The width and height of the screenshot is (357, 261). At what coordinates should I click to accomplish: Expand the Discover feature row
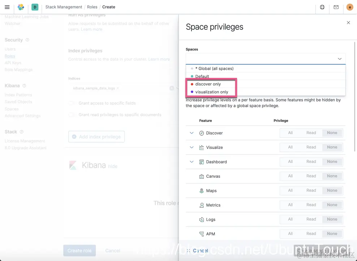[192, 133]
